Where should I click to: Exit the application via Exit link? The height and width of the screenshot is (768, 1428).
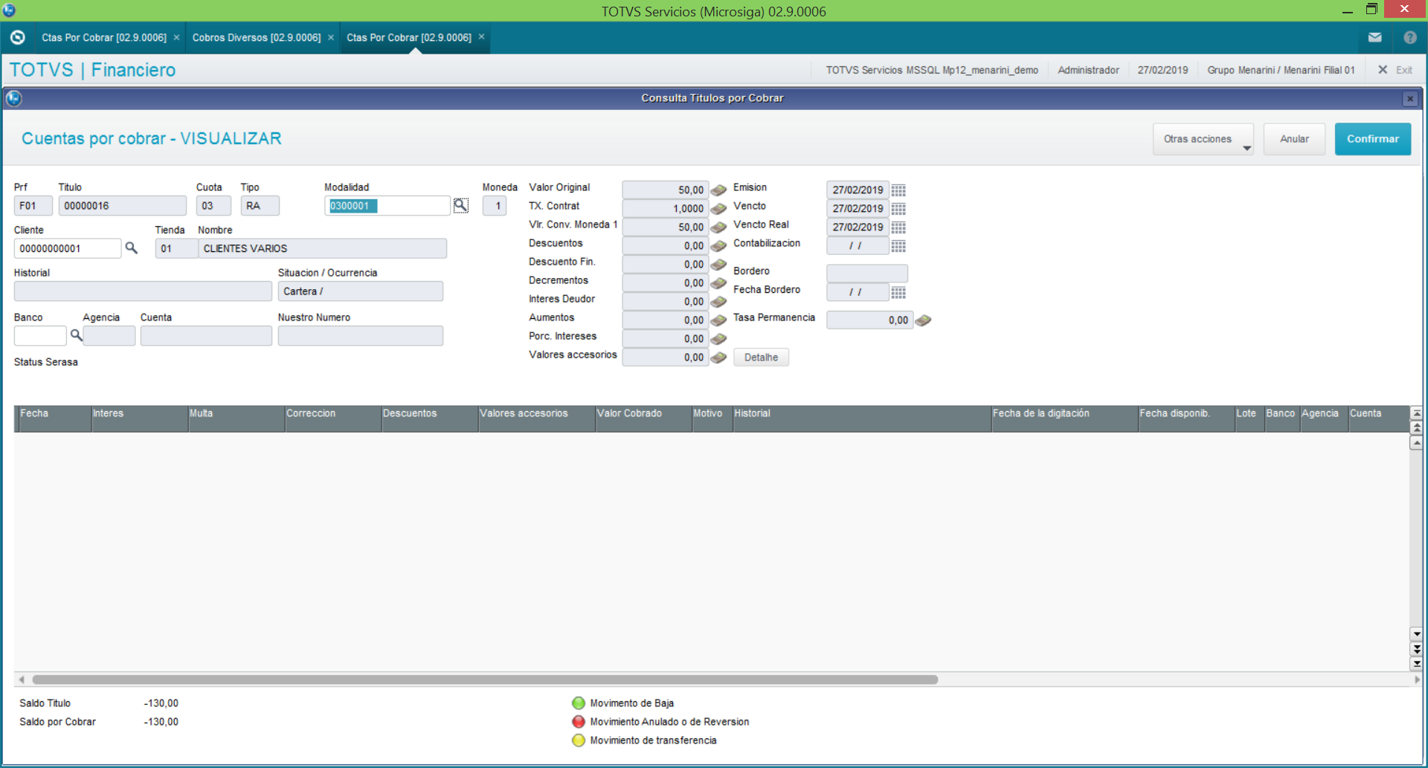[x=1395, y=70]
